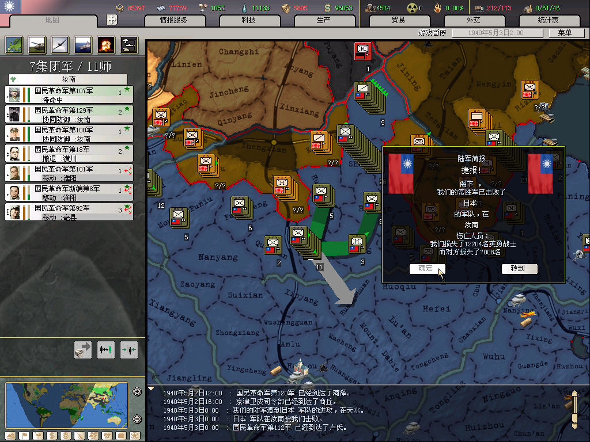Image resolution: width=590 pixels, height=442 pixels.
Task: Zoom in the minimap with plus button
Action: pos(137,392)
